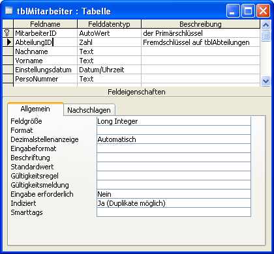The image size is (274, 254).
Task: Click the empty description cell for Nachname
Action: (x=200, y=51)
